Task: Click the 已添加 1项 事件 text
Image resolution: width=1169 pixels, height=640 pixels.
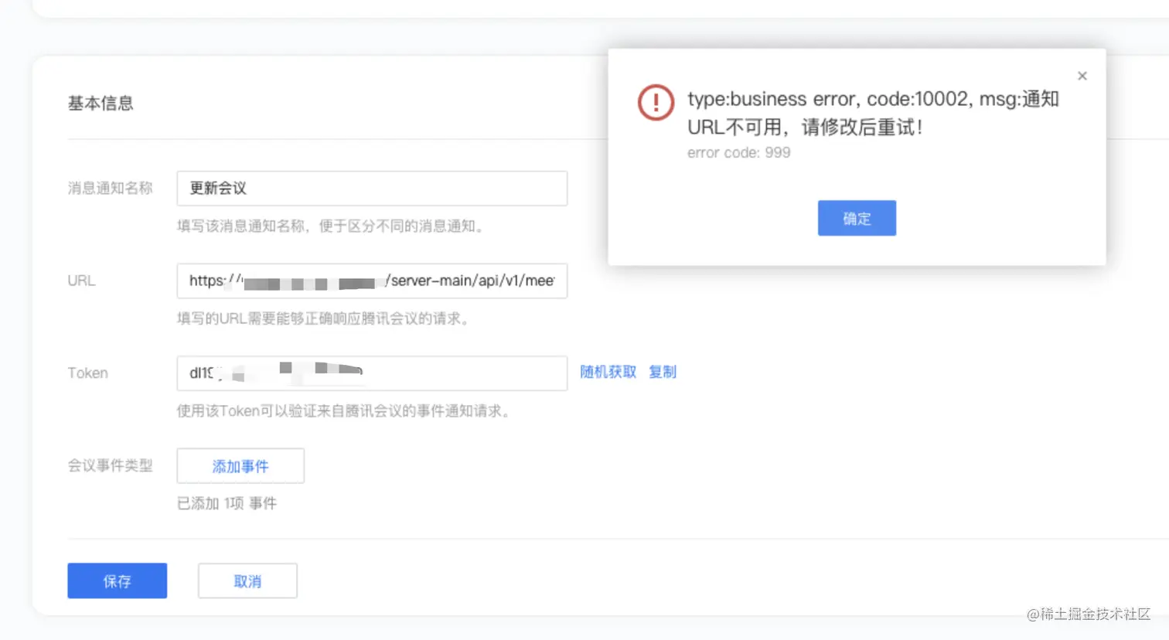Action: coord(227,503)
